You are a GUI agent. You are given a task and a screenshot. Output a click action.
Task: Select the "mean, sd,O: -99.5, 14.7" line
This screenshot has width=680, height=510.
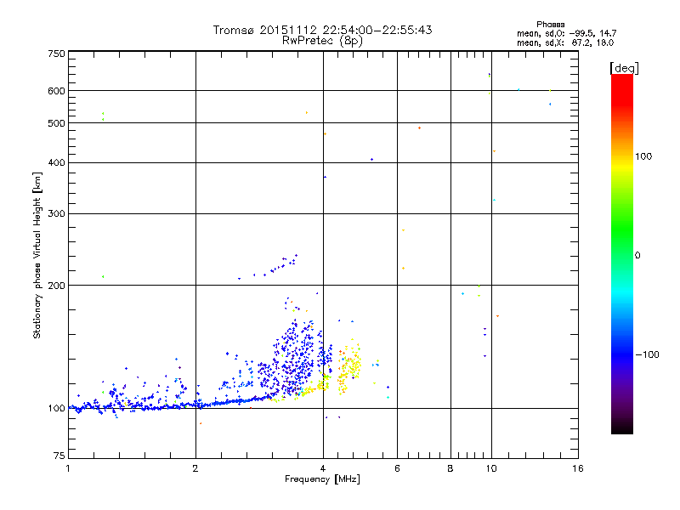566,33
